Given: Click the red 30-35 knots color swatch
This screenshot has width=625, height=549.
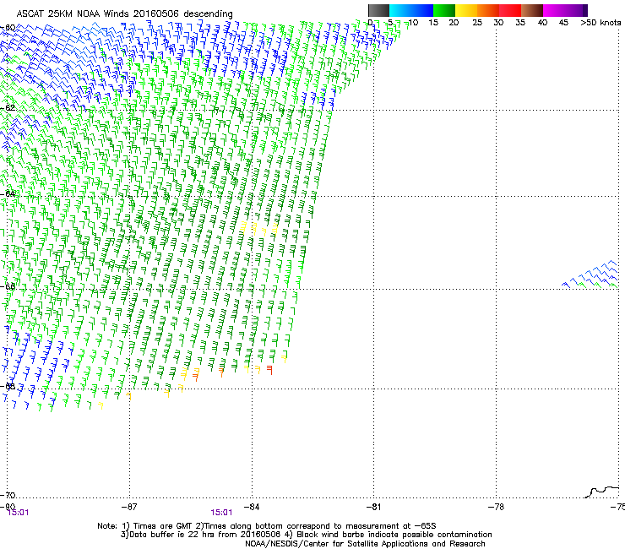Looking at the screenshot, I should (510, 10).
